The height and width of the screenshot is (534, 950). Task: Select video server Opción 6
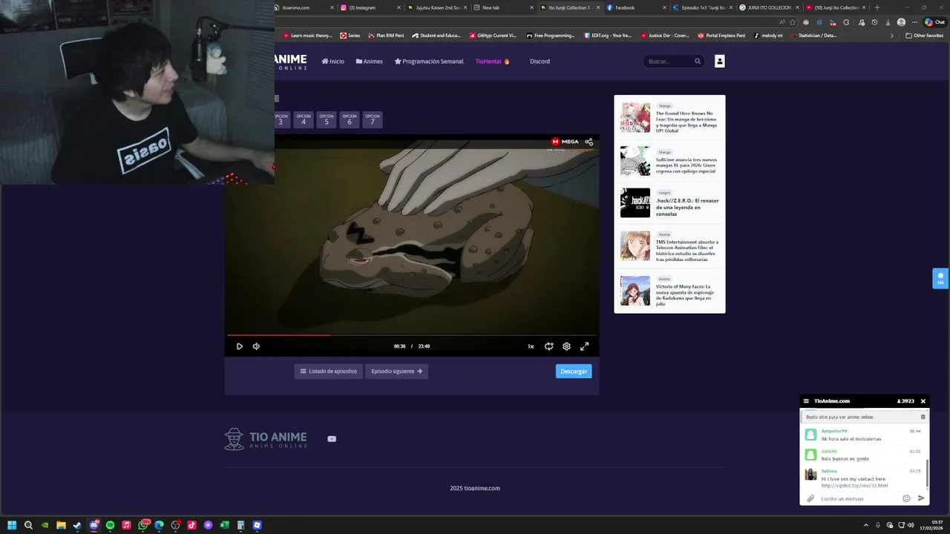click(350, 119)
